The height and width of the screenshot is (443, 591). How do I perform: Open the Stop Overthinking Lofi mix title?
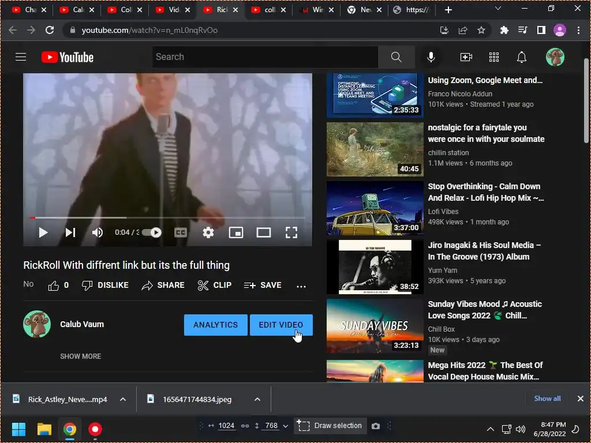[486, 192]
